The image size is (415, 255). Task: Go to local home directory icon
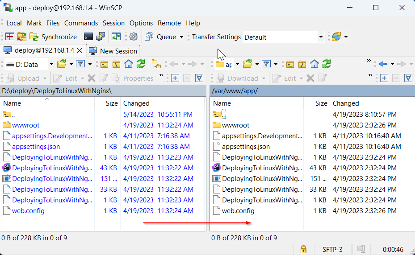129,64
